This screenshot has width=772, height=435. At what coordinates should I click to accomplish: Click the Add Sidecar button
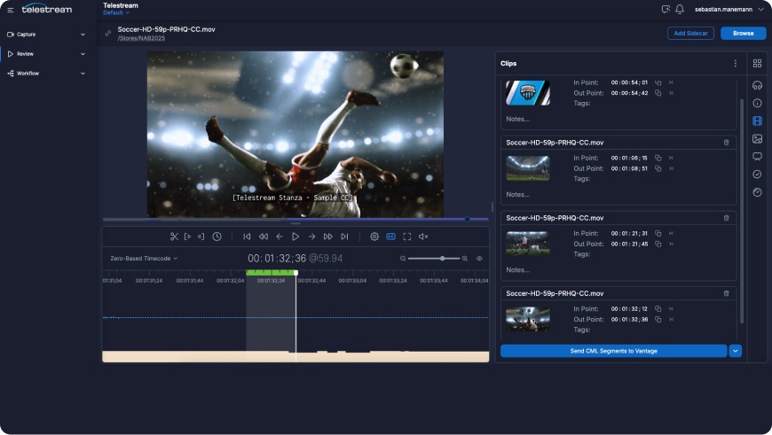click(x=690, y=34)
